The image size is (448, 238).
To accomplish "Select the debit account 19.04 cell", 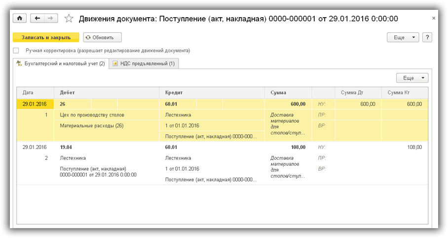I will click(x=67, y=147).
